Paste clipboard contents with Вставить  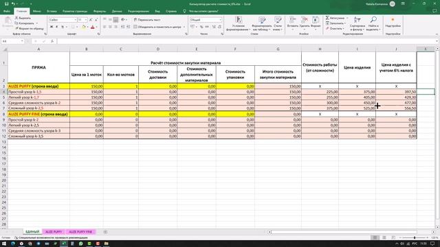8,23
